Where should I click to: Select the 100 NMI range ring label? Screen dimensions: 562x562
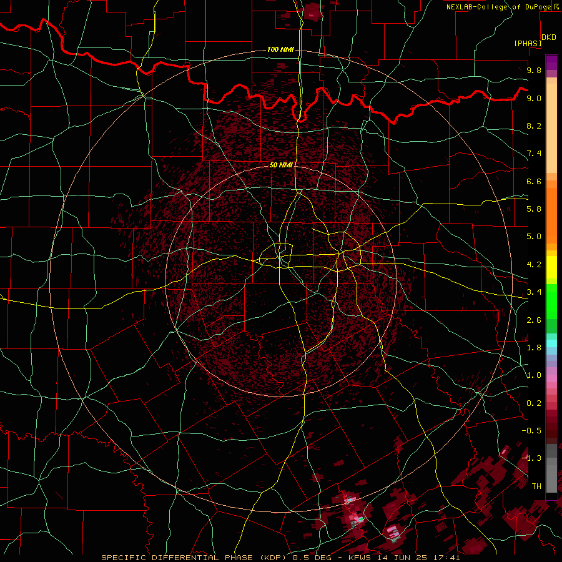point(280,49)
